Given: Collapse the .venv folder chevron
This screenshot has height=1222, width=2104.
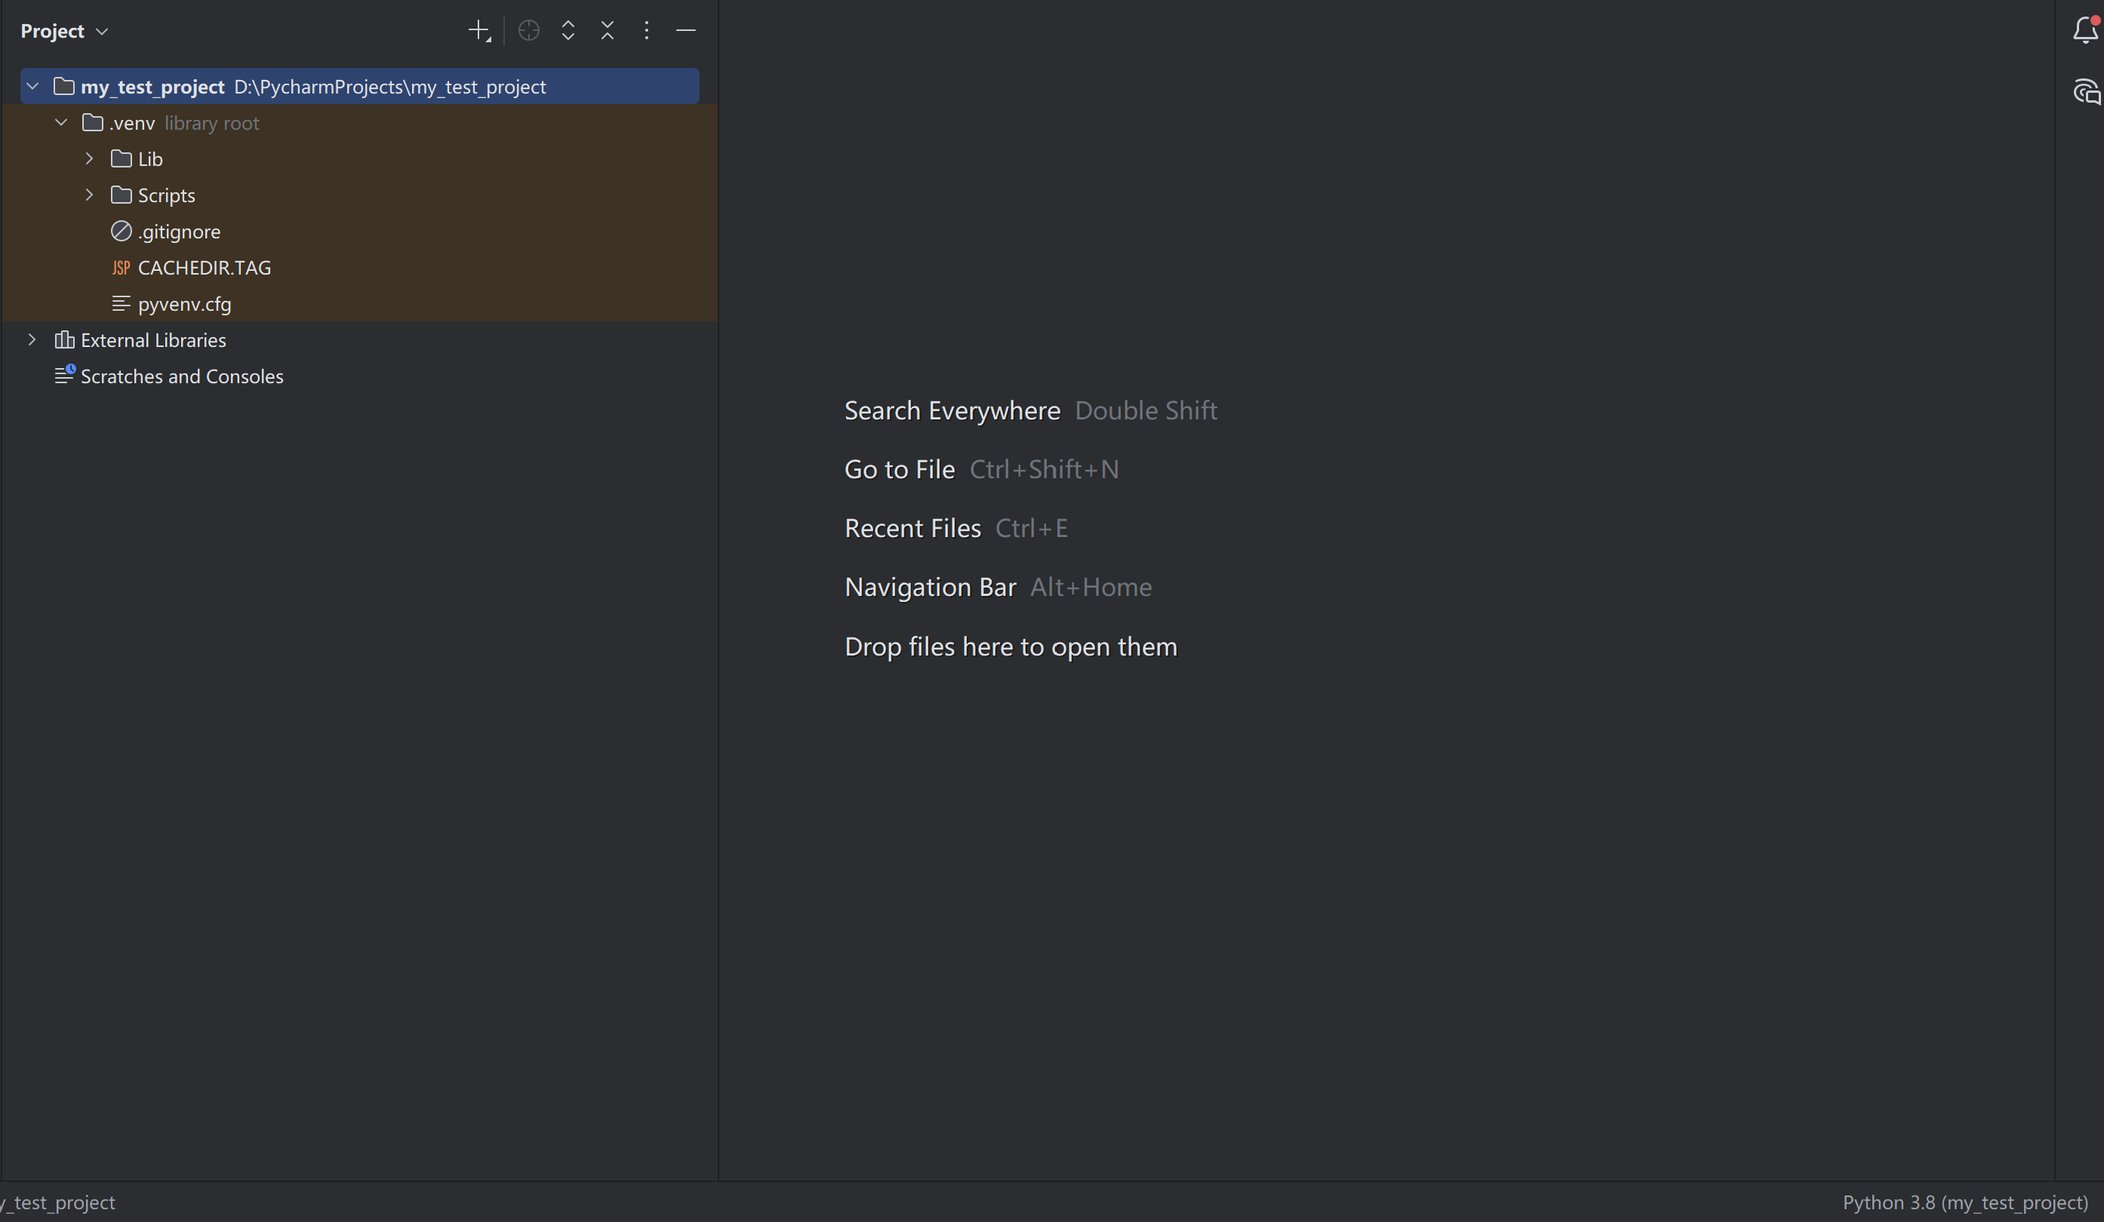Looking at the screenshot, I should [x=61, y=123].
